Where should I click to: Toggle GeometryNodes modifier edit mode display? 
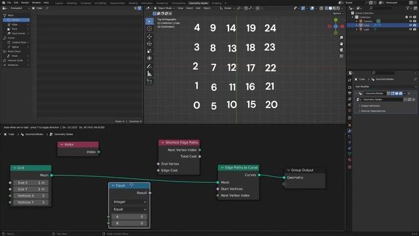pos(393,93)
